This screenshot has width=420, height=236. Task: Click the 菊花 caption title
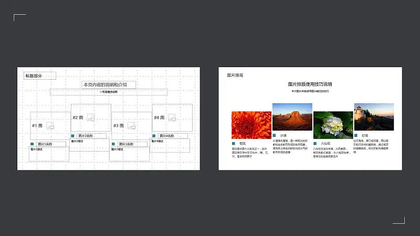click(x=243, y=144)
